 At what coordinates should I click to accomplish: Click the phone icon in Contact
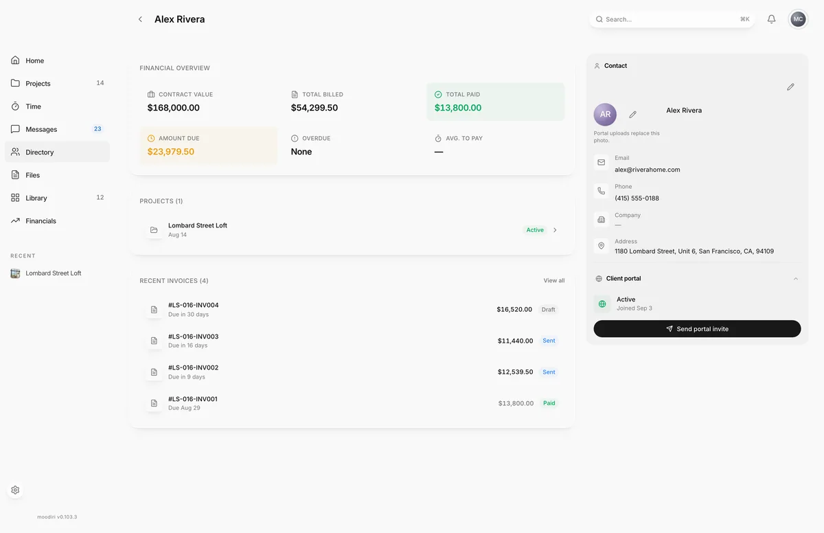click(602, 192)
